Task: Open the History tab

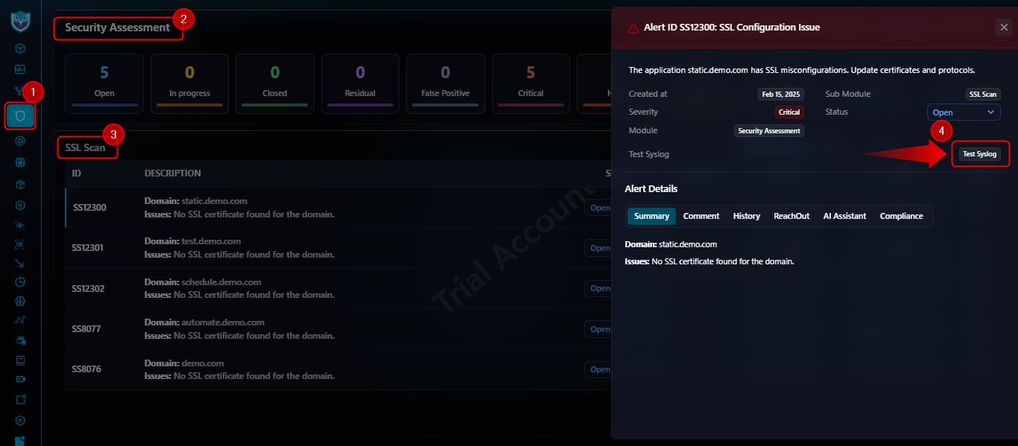Action: [x=746, y=216]
